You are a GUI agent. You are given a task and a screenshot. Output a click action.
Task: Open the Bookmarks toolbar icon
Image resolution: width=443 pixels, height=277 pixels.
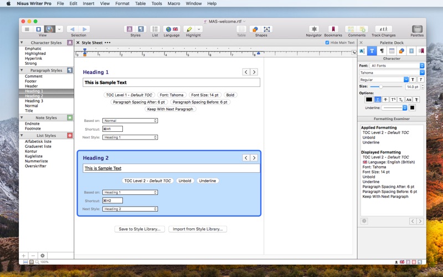[333, 29]
